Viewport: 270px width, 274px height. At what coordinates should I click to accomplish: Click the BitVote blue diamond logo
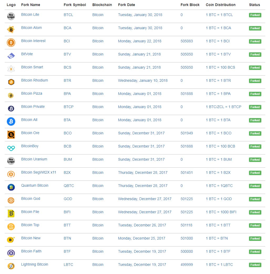(x=11, y=56)
